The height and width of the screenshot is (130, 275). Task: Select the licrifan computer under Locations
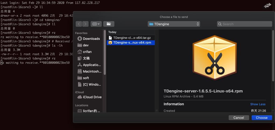coord(89,111)
